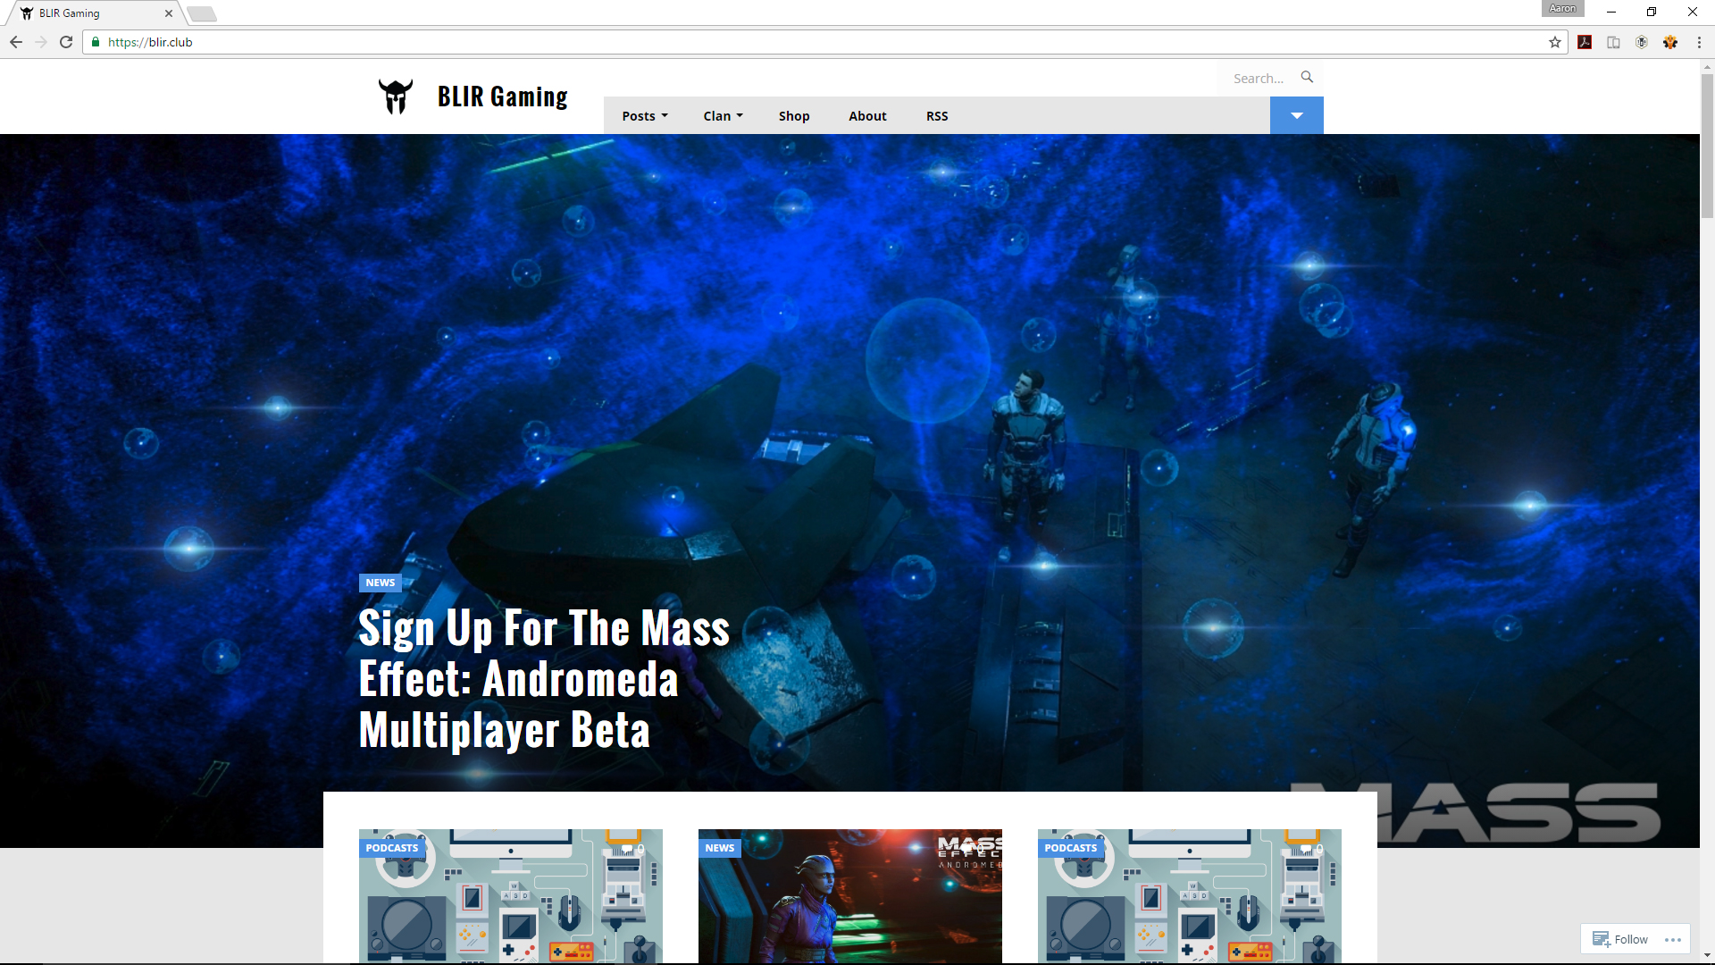
Task: Click the Follow button
Action: (1621, 939)
